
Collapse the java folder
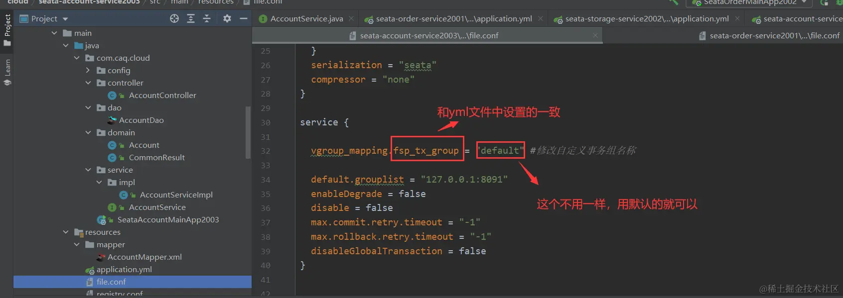(66, 45)
